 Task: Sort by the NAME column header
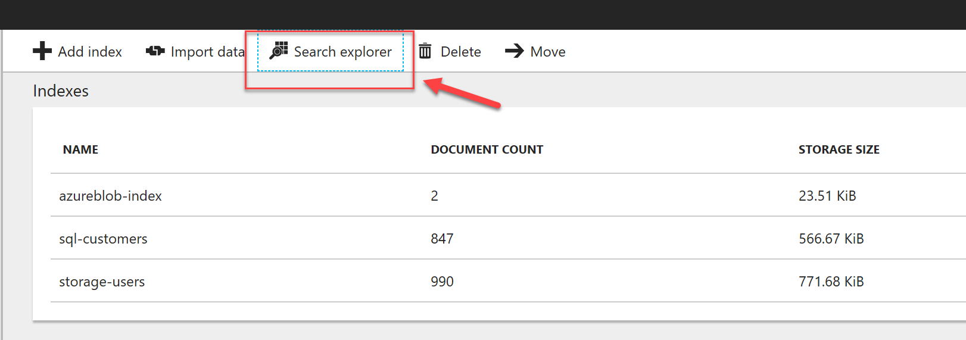point(80,149)
